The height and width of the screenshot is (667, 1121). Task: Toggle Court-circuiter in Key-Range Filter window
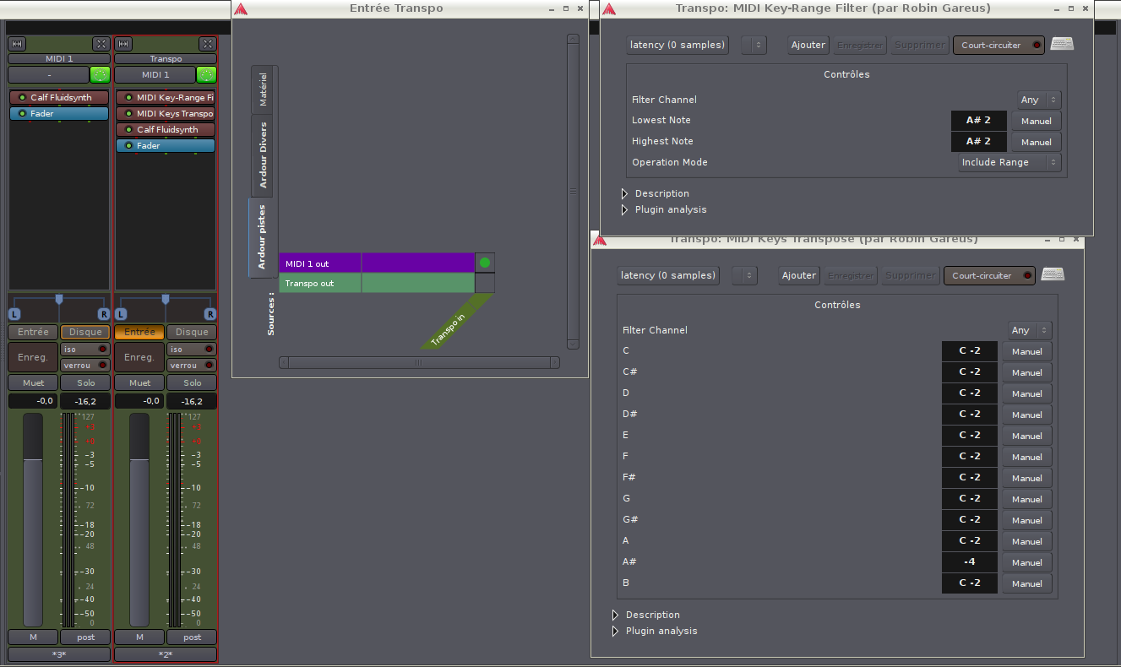tap(999, 45)
